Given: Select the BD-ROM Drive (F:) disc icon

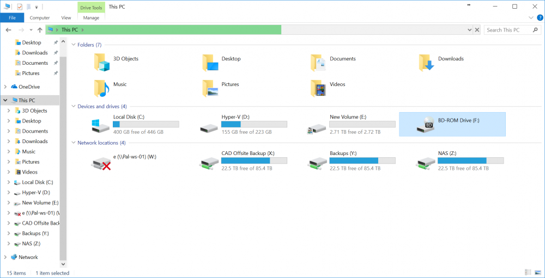Looking at the screenshot, I should coord(426,125).
